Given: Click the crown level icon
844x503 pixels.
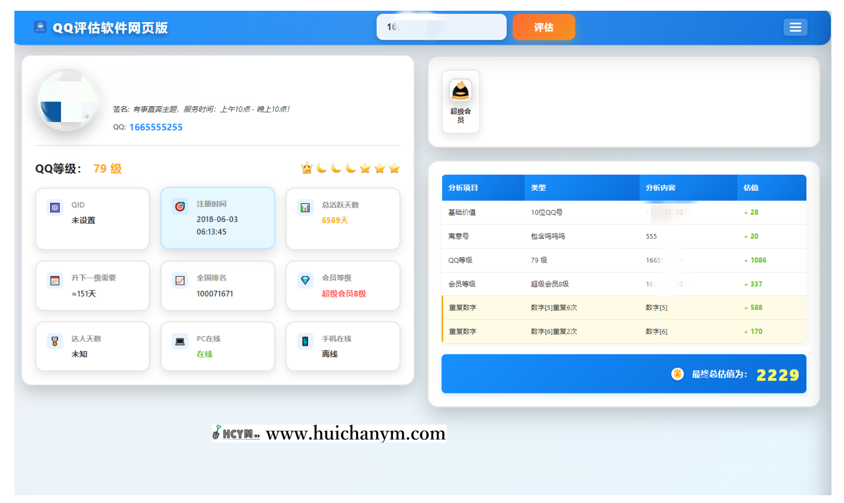Looking at the screenshot, I should coord(307,169).
